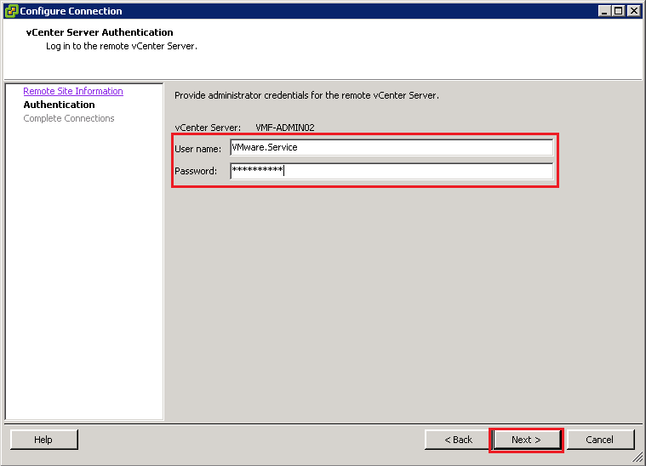
Task: Click the User name label
Action: [197, 149]
